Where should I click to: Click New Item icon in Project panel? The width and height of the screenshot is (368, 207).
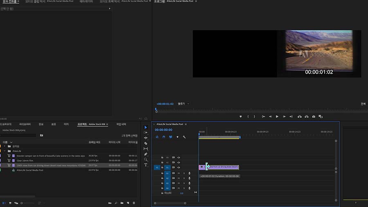tap(128, 203)
